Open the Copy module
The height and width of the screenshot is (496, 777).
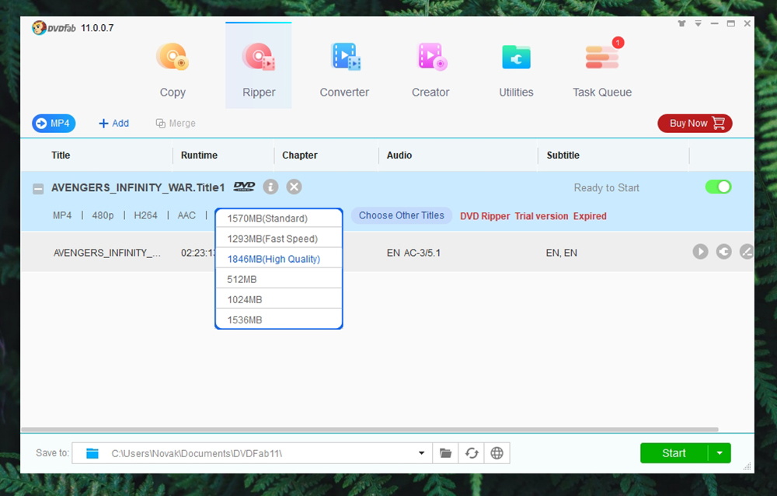point(172,71)
